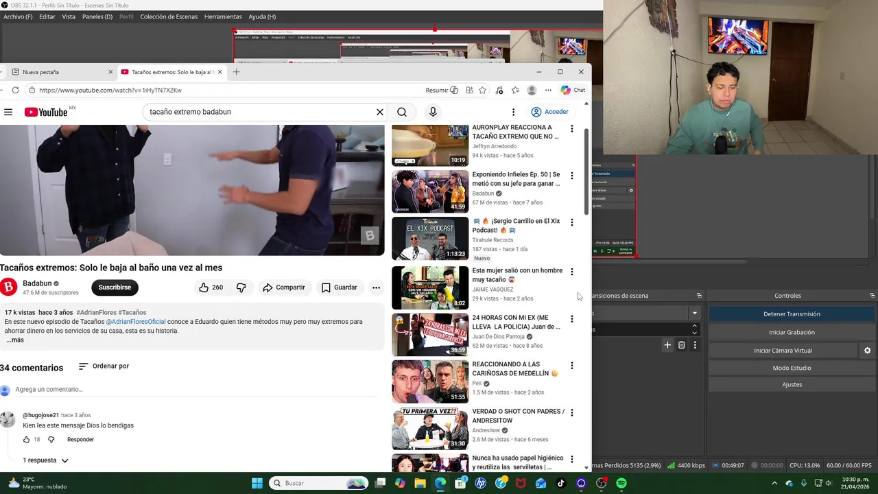Image resolution: width=878 pixels, height=494 pixels.
Task: Open VERDAD O SHOT CON PADRES video title
Action: (x=518, y=416)
